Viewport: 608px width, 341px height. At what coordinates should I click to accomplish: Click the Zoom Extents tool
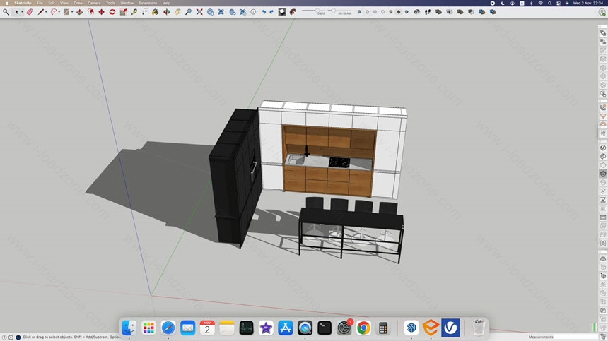coord(199,12)
